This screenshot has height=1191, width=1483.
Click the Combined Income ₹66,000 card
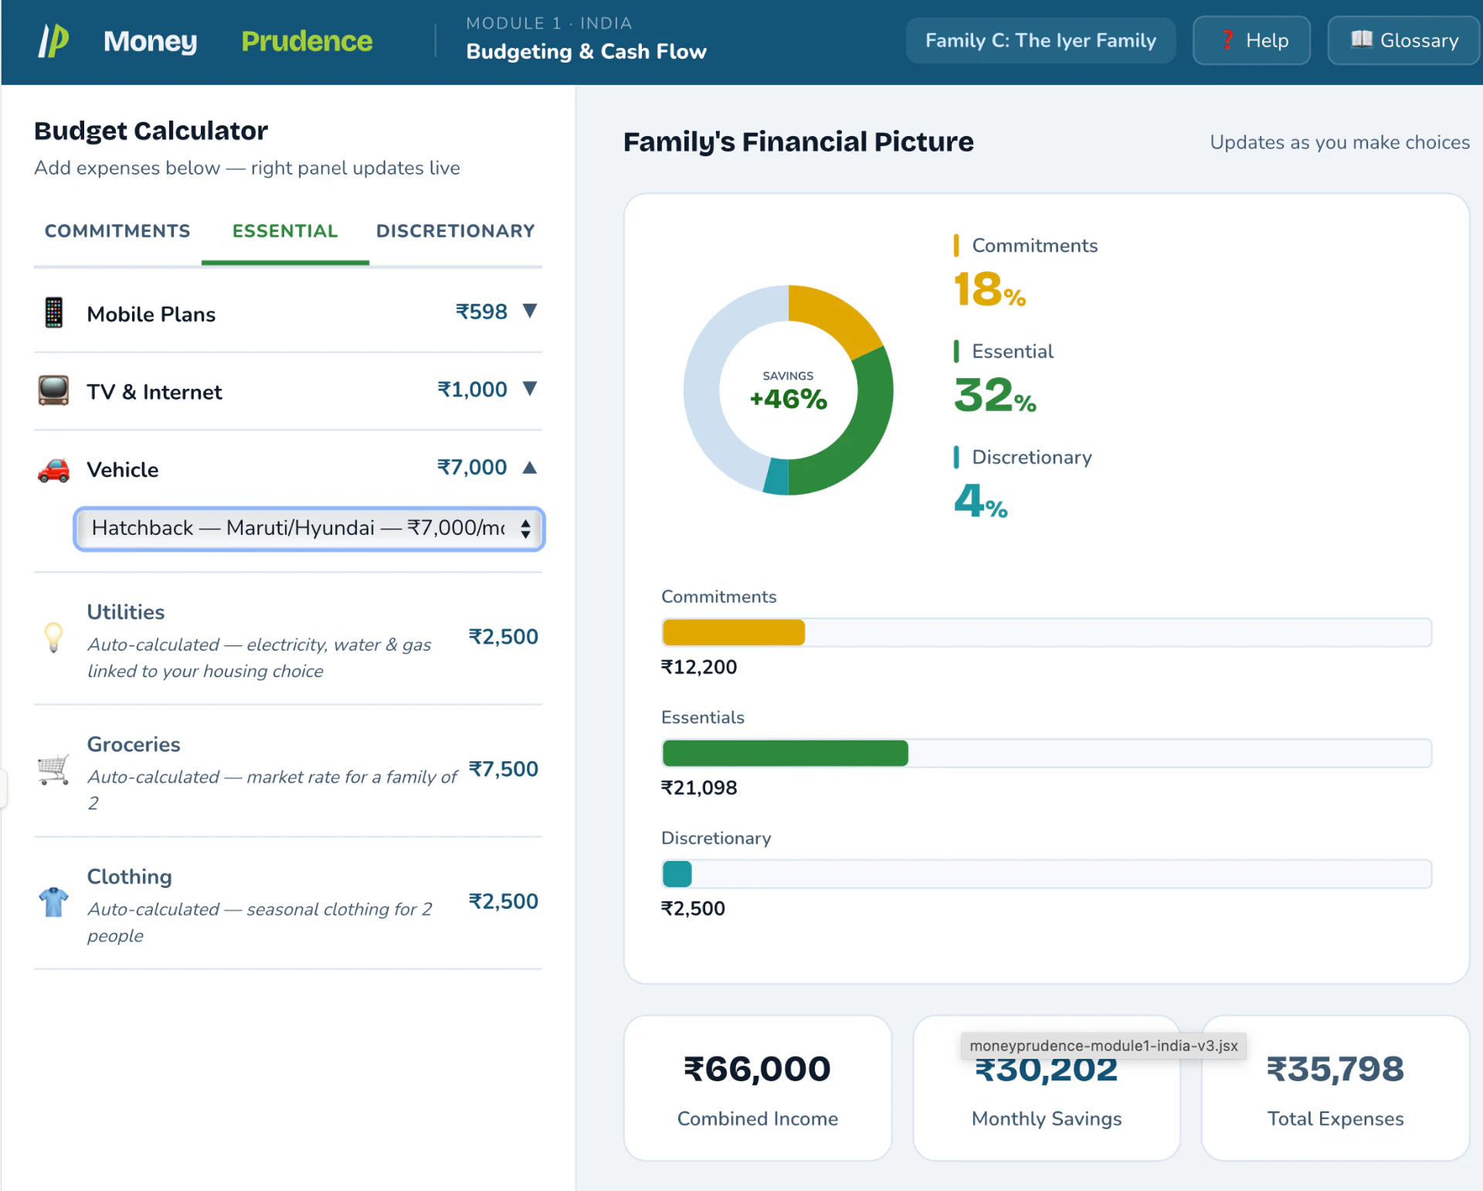(758, 1088)
